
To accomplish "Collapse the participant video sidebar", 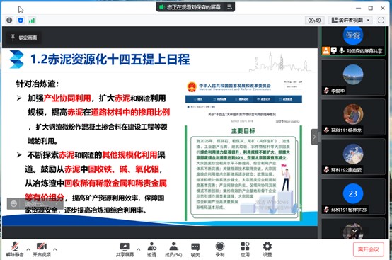I will coord(314,137).
